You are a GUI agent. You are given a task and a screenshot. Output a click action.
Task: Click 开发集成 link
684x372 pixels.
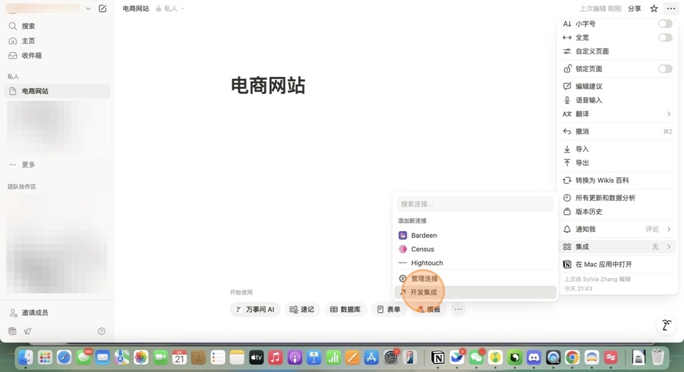475,292
